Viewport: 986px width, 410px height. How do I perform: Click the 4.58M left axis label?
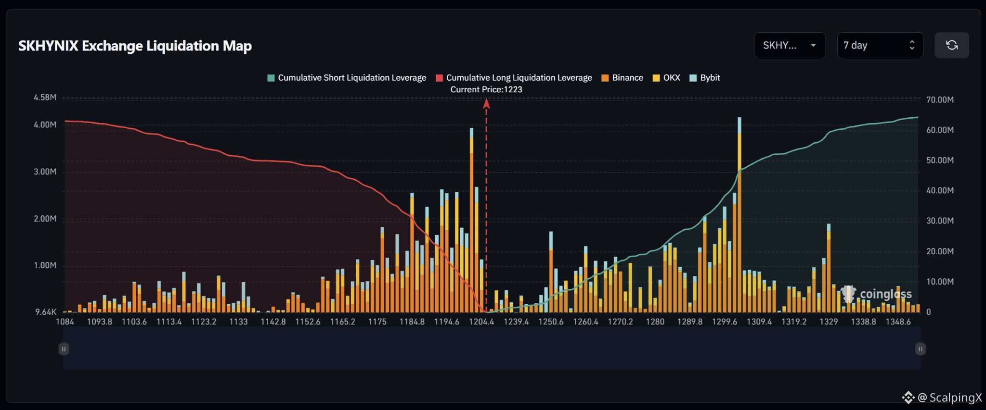click(45, 98)
